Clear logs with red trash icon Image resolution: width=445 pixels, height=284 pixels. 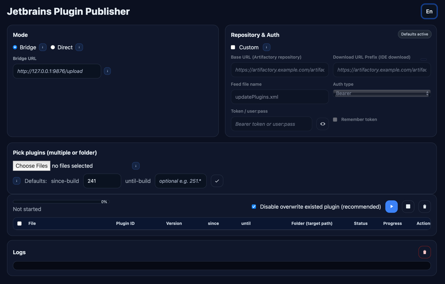pyautogui.click(x=425, y=252)
